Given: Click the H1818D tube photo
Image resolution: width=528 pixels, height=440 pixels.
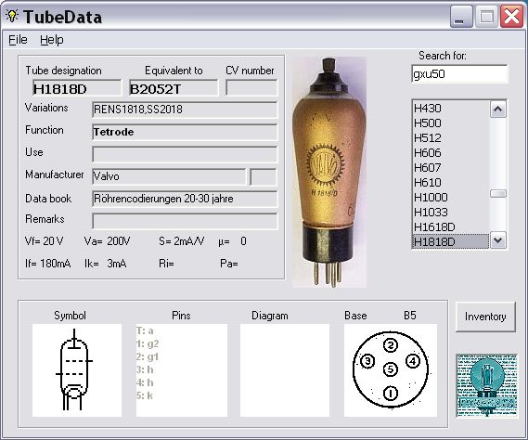Looking at the screenshot, I should (329, 172).
